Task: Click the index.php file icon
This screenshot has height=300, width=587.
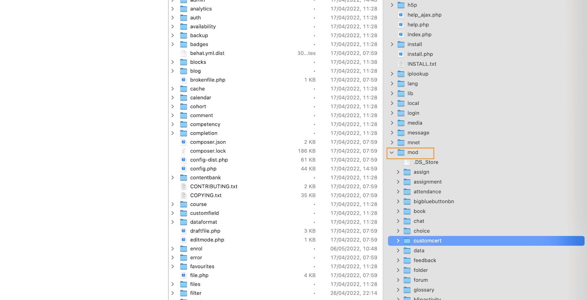Action: 401,34
